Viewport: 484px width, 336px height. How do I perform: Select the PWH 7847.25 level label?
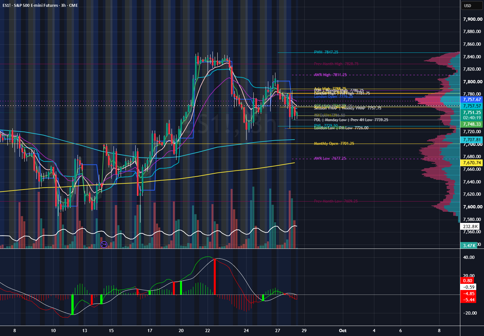[x=326, y=52]
